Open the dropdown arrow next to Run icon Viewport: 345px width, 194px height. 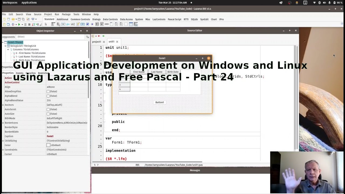pyautogui.click(x=22, y=25)
